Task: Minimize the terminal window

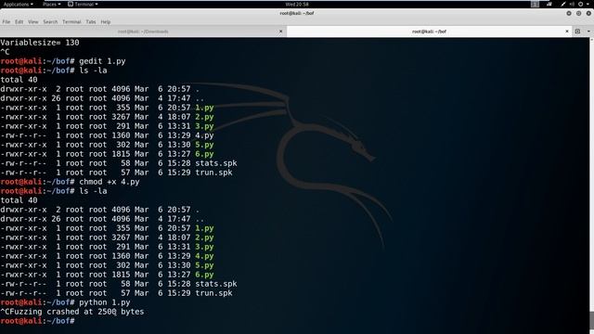Action: point(569,13)
